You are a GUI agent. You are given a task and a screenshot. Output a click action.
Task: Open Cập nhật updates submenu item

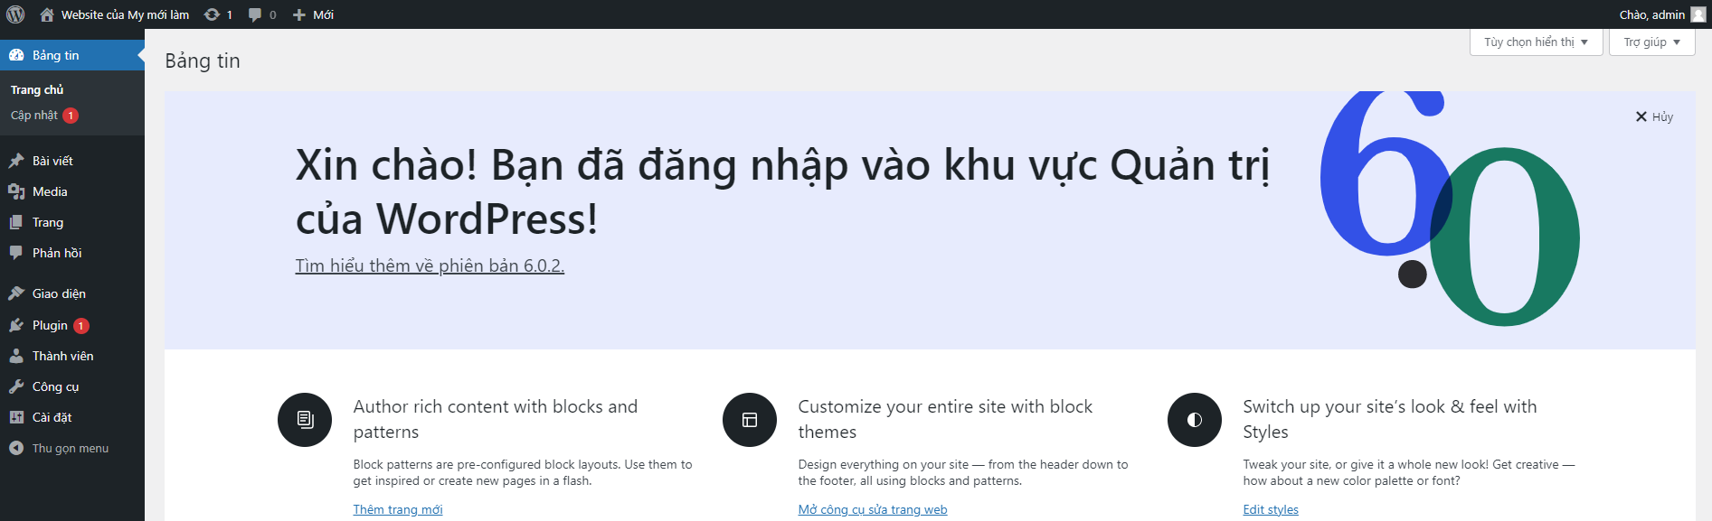tap(34, 116)
